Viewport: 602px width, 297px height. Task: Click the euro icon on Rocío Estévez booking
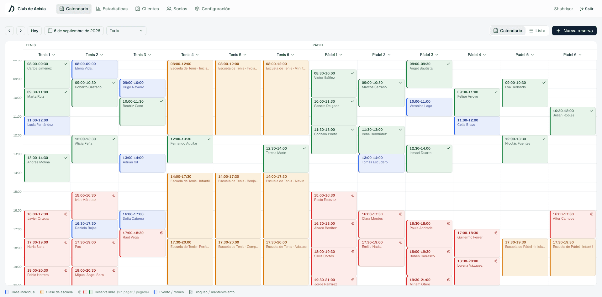tap(353, 195)
